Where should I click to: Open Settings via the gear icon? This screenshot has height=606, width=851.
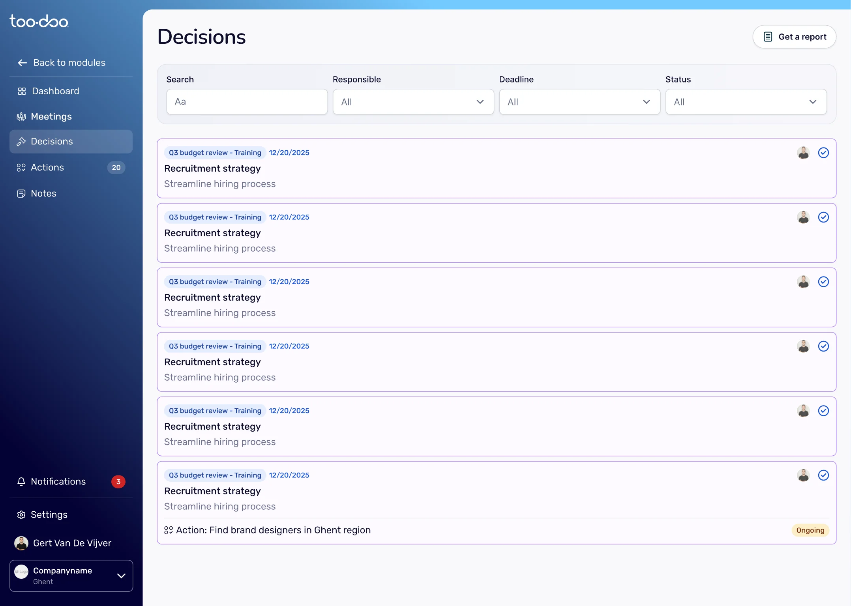click(x=21, y=515)
